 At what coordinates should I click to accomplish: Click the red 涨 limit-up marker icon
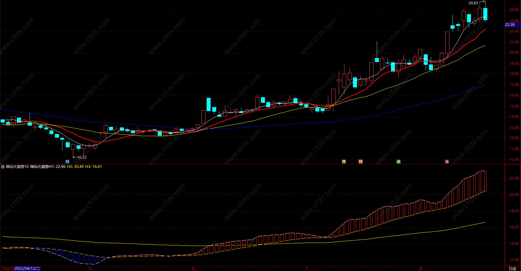pos(447,161)
